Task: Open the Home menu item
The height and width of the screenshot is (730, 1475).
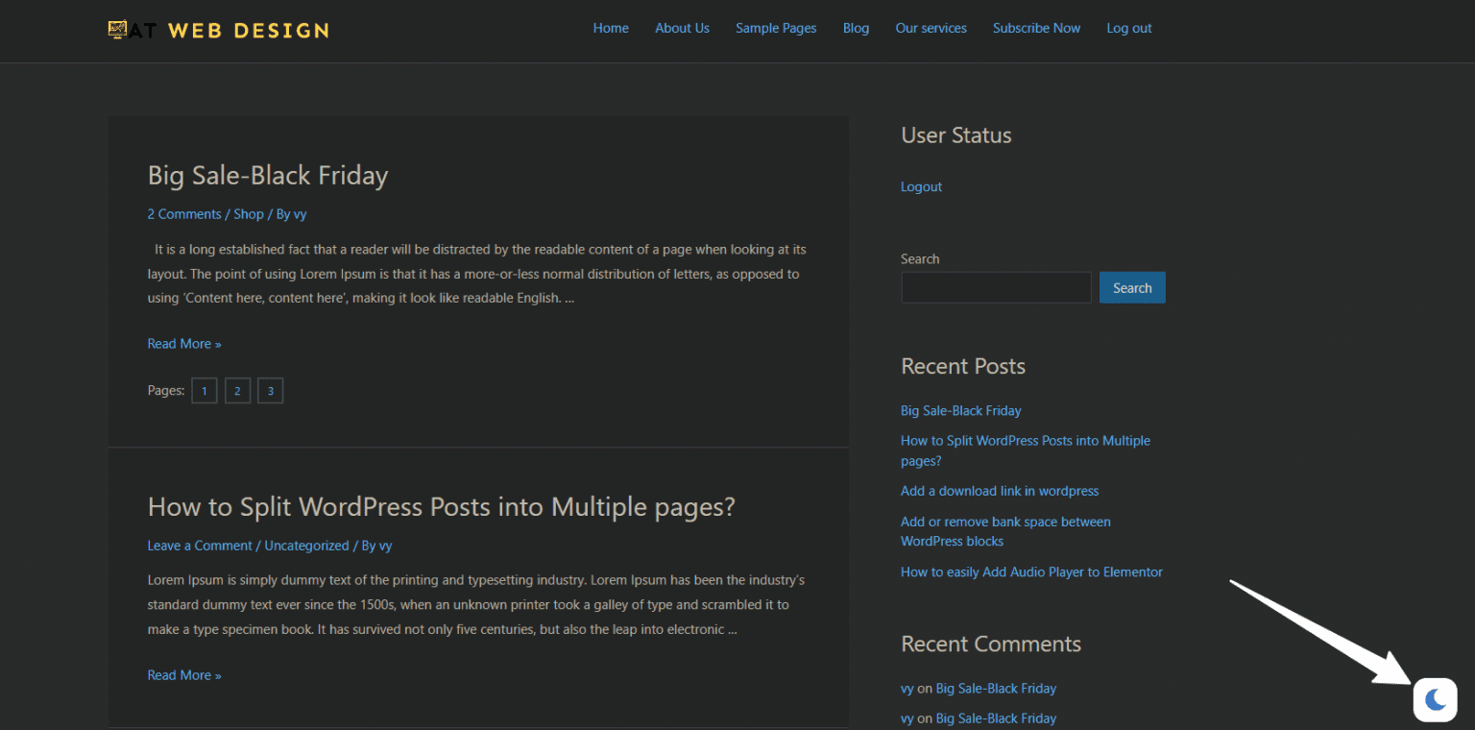Action: click(x=611, y=28)
